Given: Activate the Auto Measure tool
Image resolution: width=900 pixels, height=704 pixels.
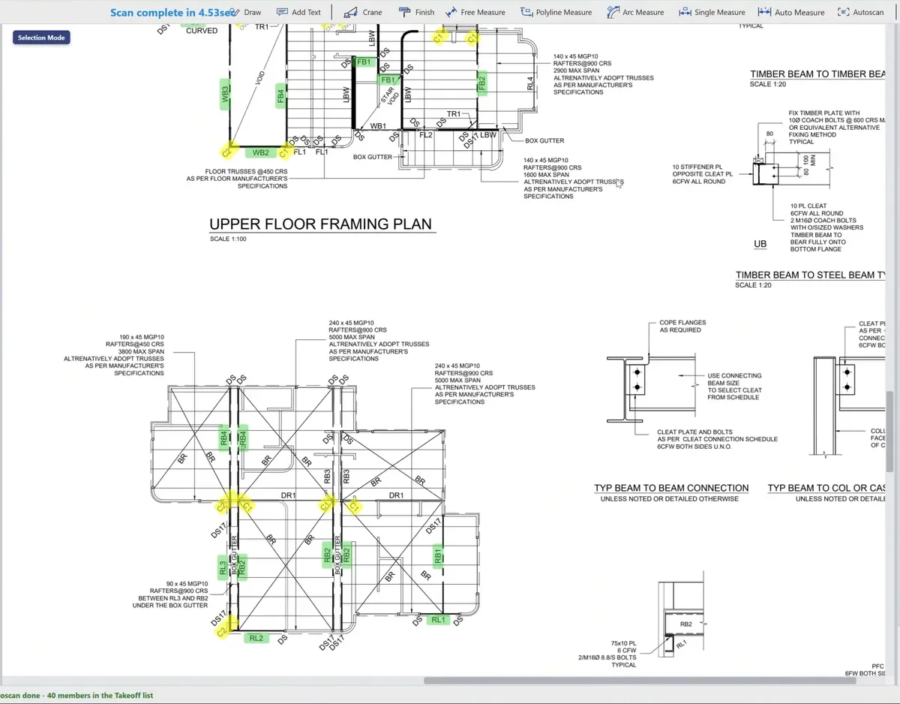Looking at the screenshot, I should 791,12.
